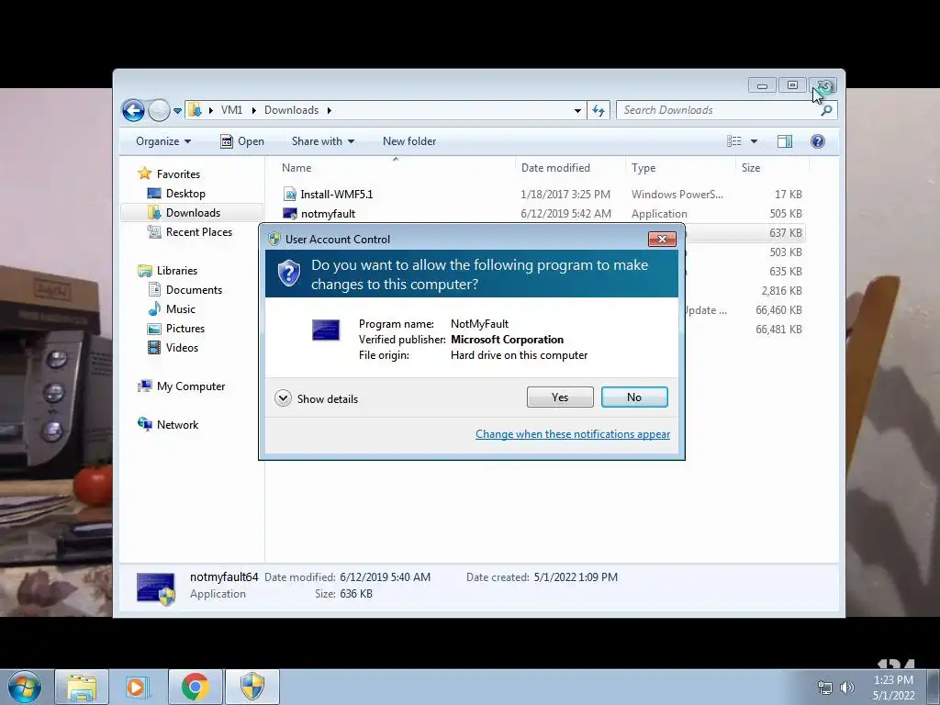Click New folder in the toolbar
940x705 pixels.
(409, 141)
